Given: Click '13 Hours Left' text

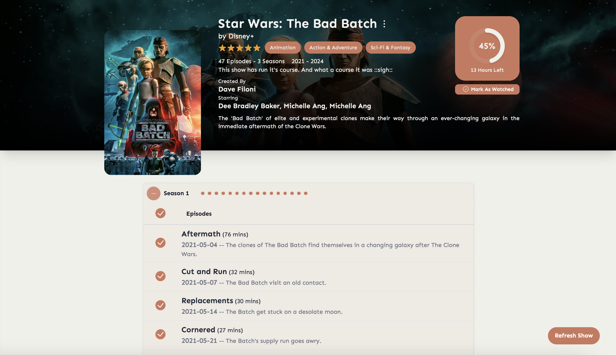Looking at the screenshot, I should click(487, 70).
